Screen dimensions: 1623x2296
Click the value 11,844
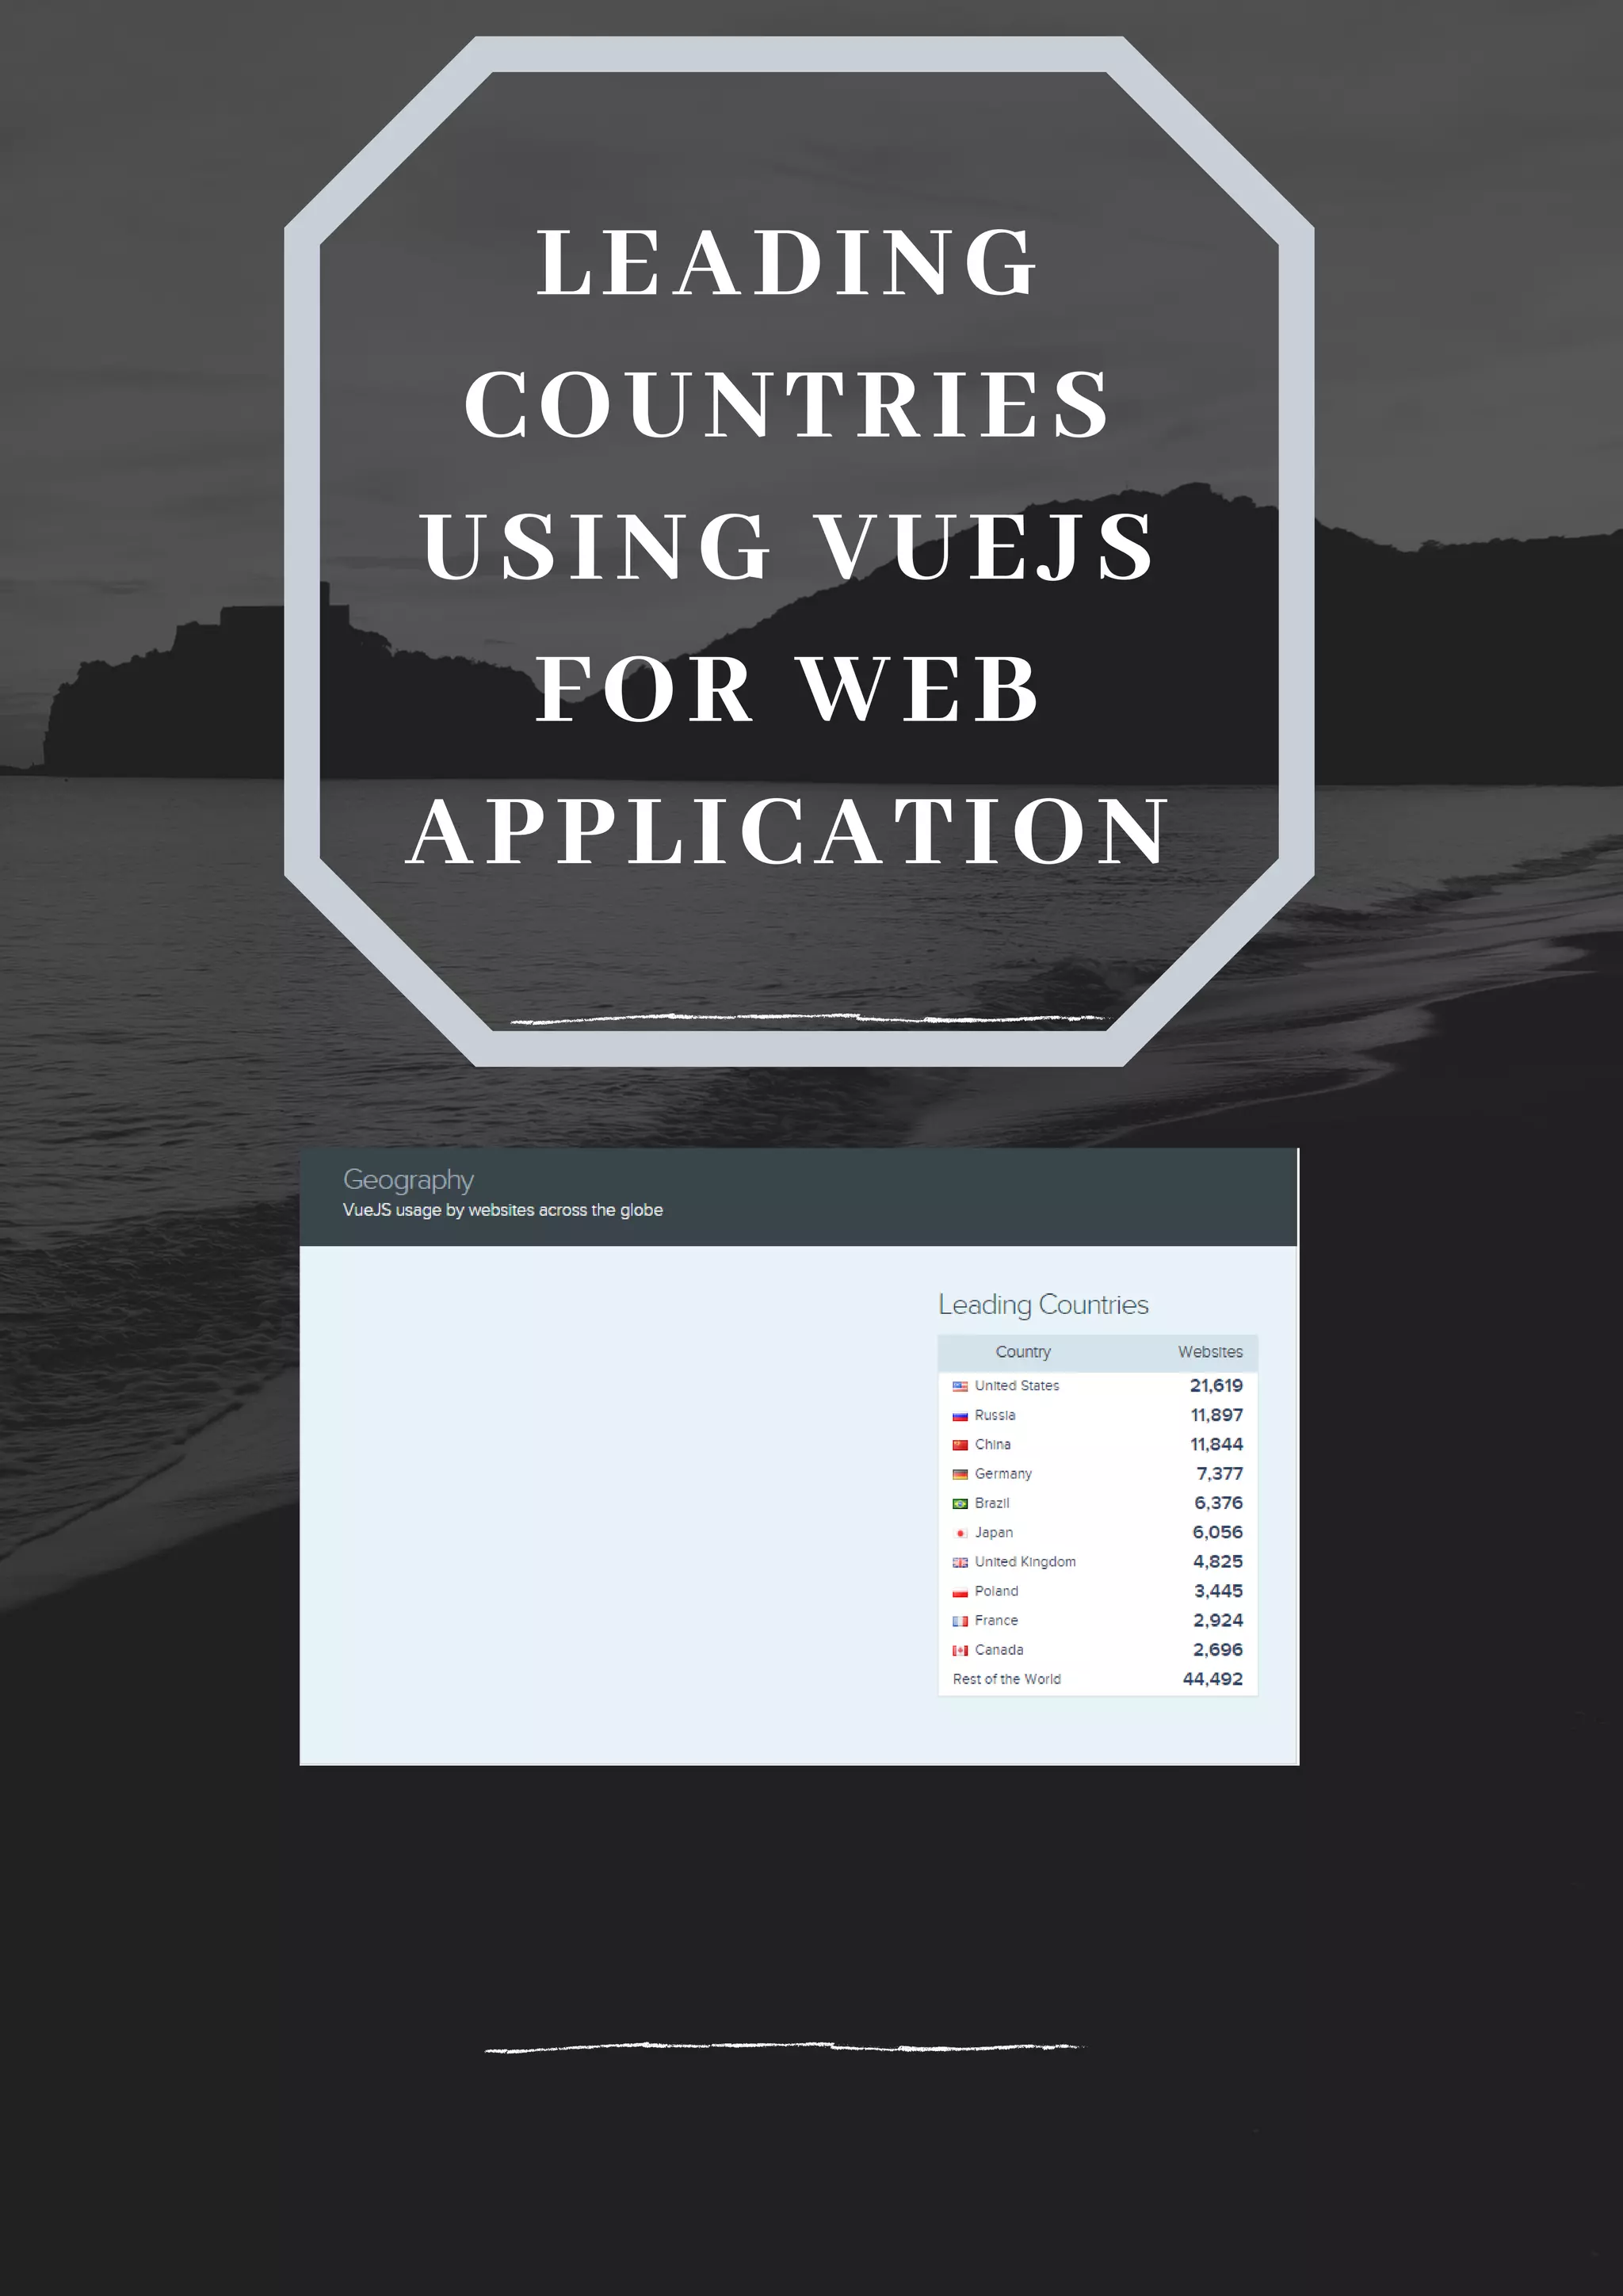coord(1216,1444)
